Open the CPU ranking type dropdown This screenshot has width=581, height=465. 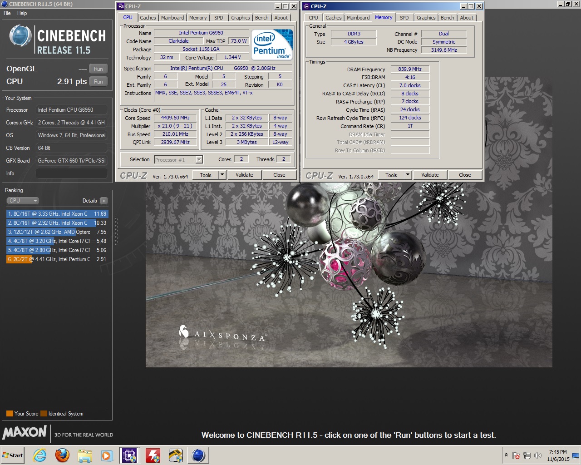click(23, 201)
